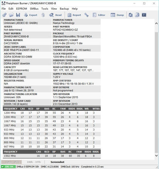Viewport: 159px width, 169px height.
Task: Click the copy document icon in toolbar
Action: click(137, 15)
